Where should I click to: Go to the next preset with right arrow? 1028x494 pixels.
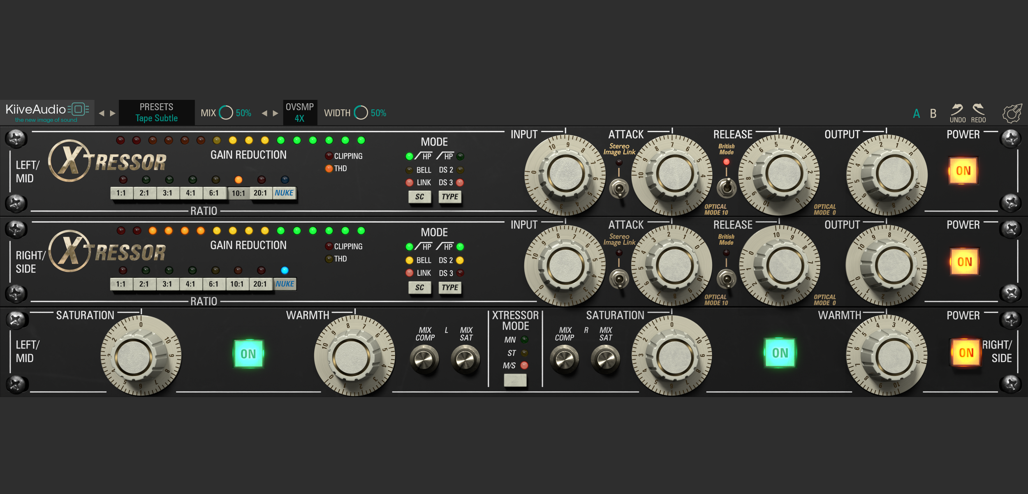coord(113,113)
